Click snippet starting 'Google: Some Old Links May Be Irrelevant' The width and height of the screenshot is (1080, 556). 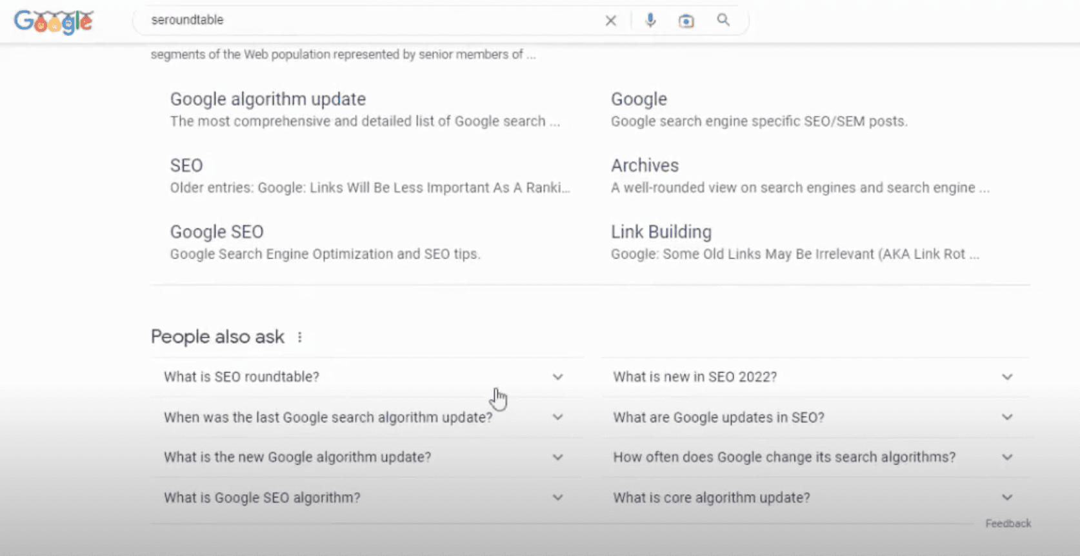(795, 254)
